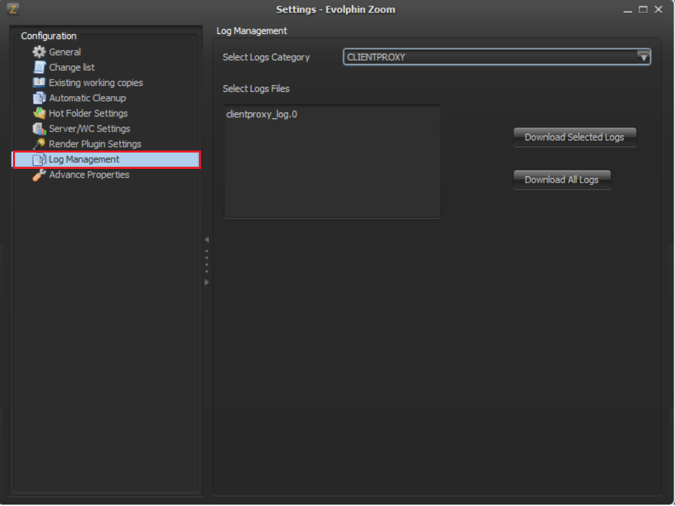This screenshot has height=506, width=675.
Task: Close the Settings window
Action: 659,10
